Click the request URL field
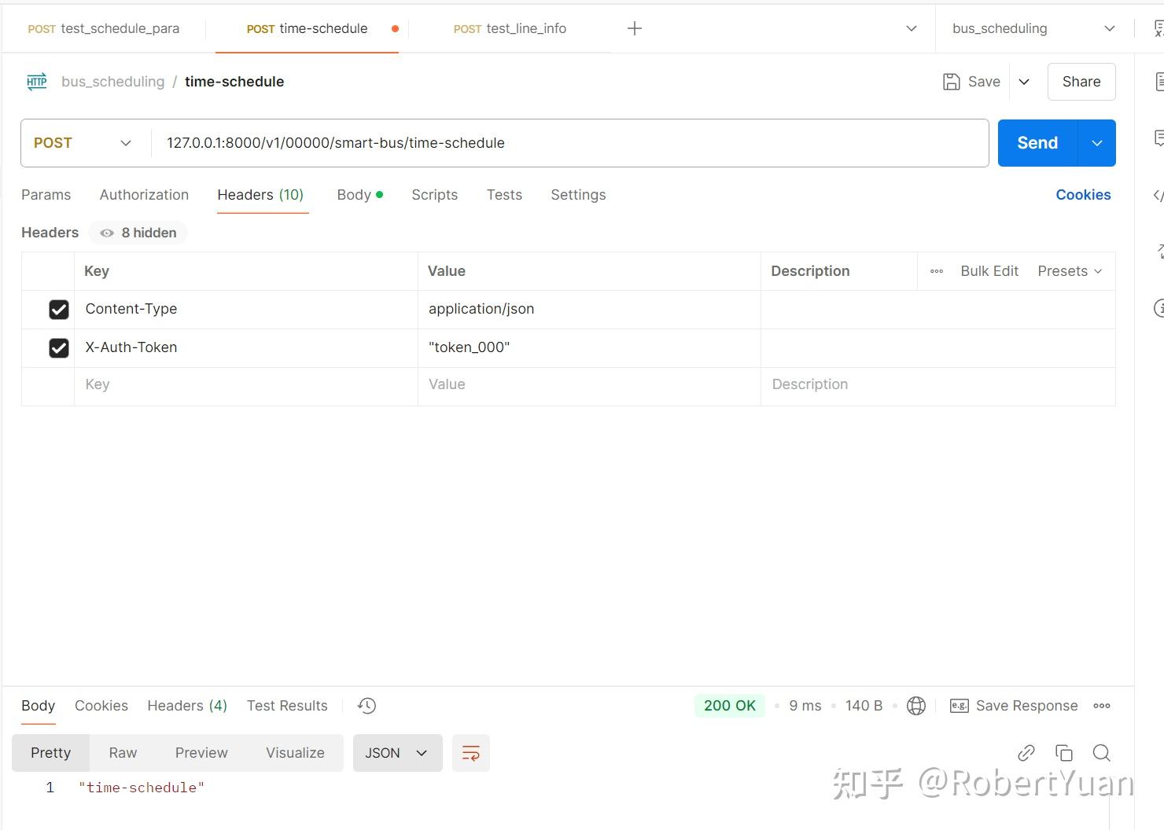1164x830 pixels. tap(570, 143)
